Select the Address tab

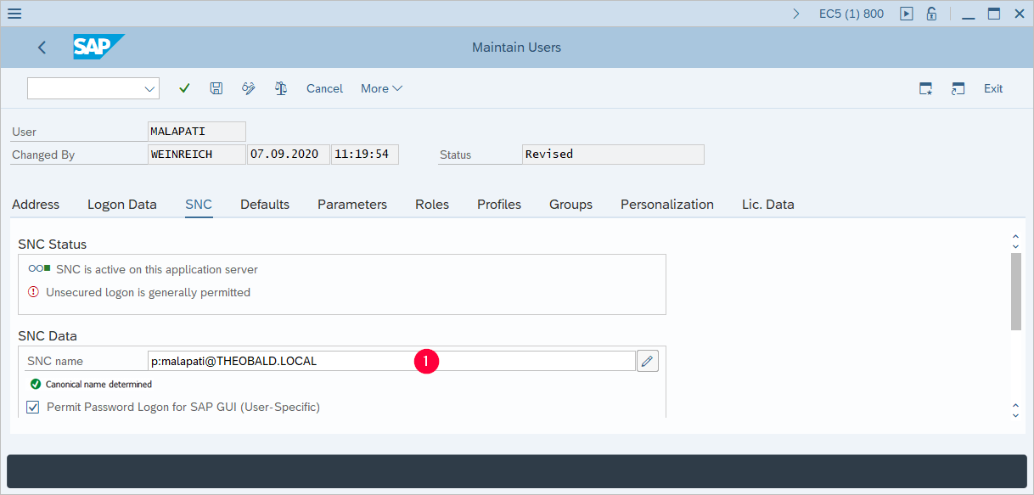click(x=35, y=204)
